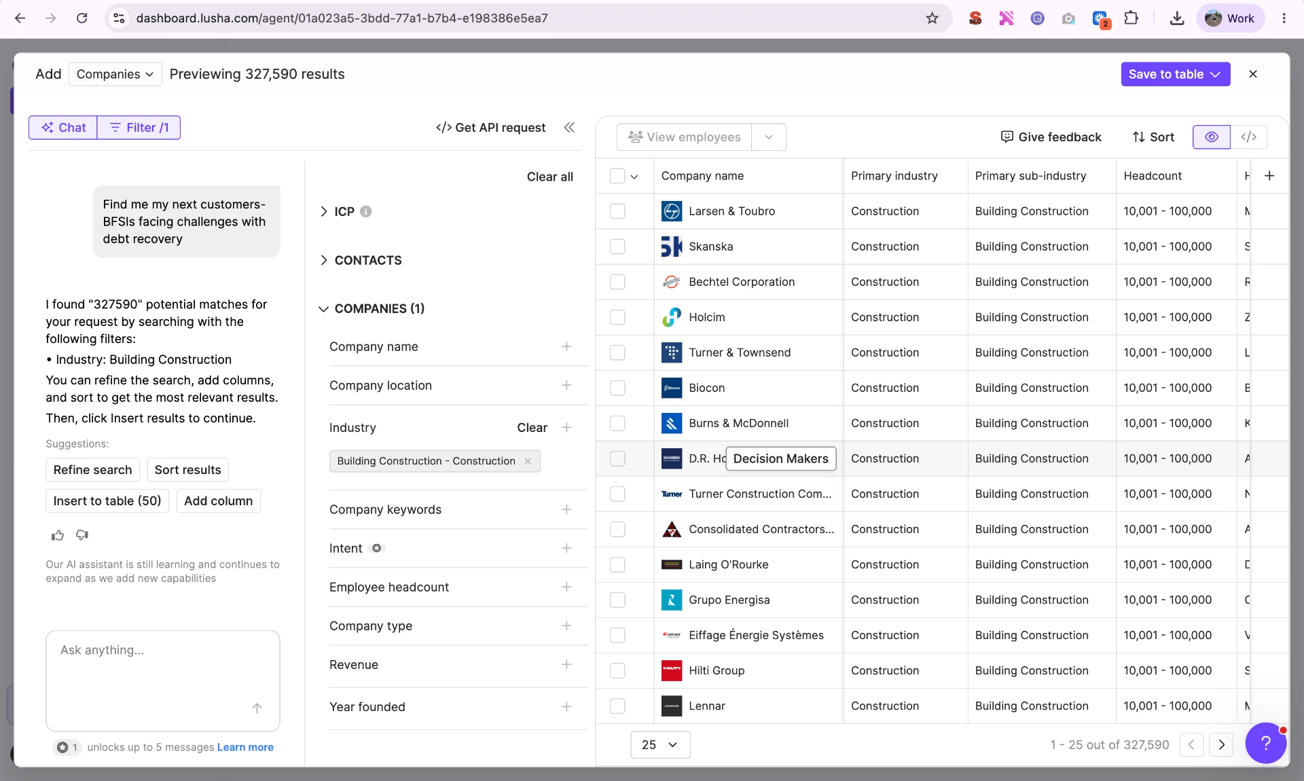1304x781 pixels.
Task: Clear the Industry filter
Action: pyautogui.click(x=532, y=428)
